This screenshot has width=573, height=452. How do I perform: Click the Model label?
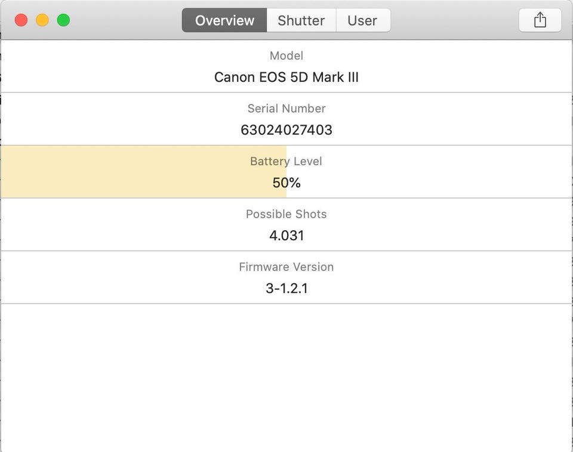tap(286, 55)
